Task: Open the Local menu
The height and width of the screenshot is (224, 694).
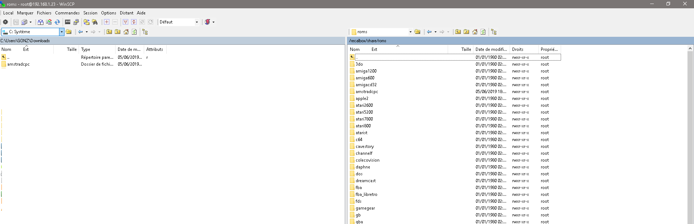Action: [8, 13]
